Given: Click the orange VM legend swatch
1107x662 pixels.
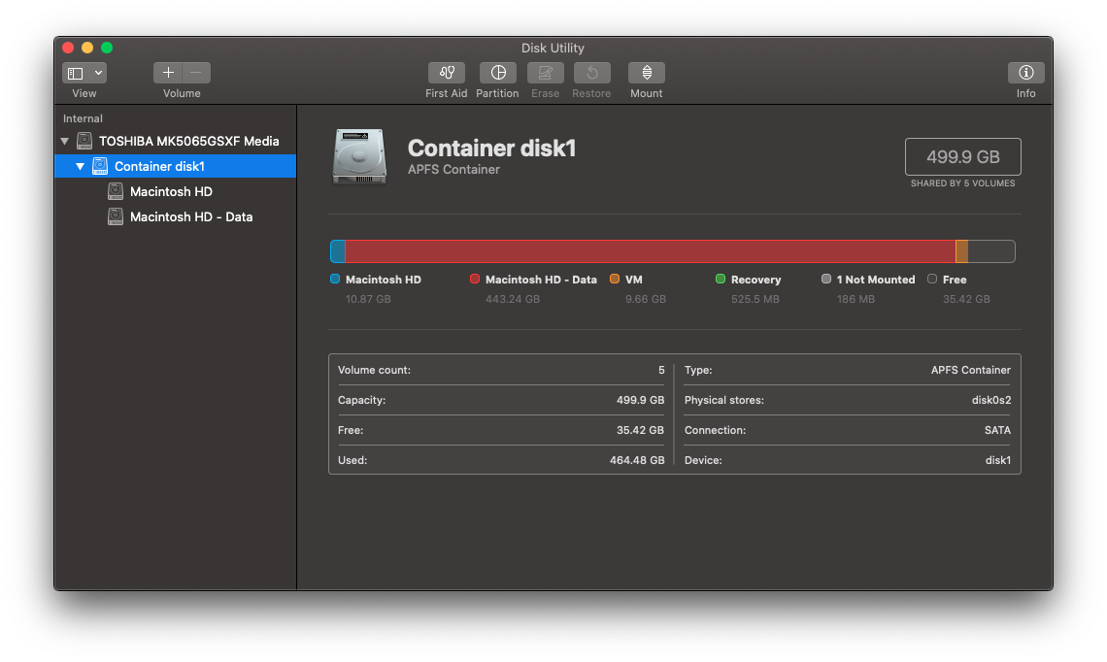Looking at the screenshot, I should pos(615,279).
